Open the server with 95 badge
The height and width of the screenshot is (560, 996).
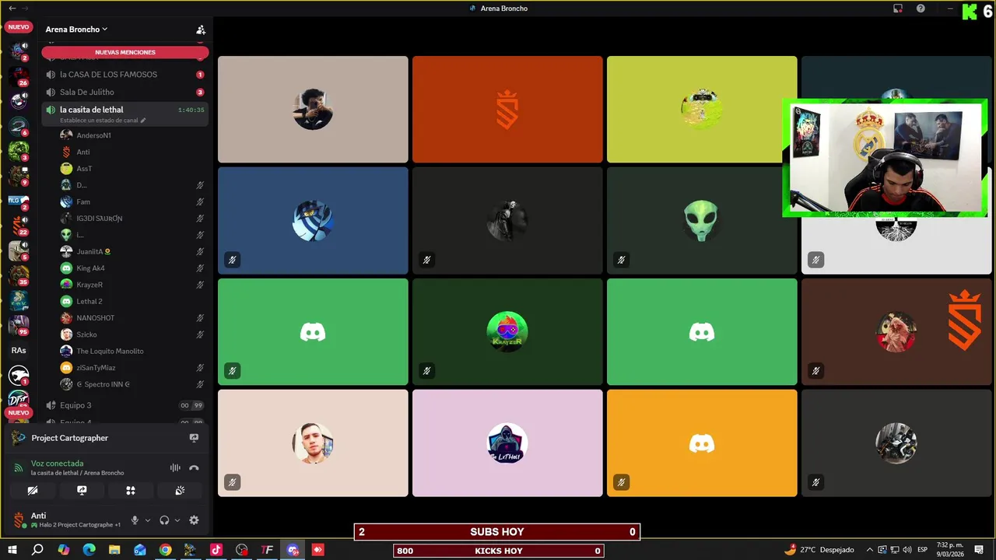pos(19,326)
